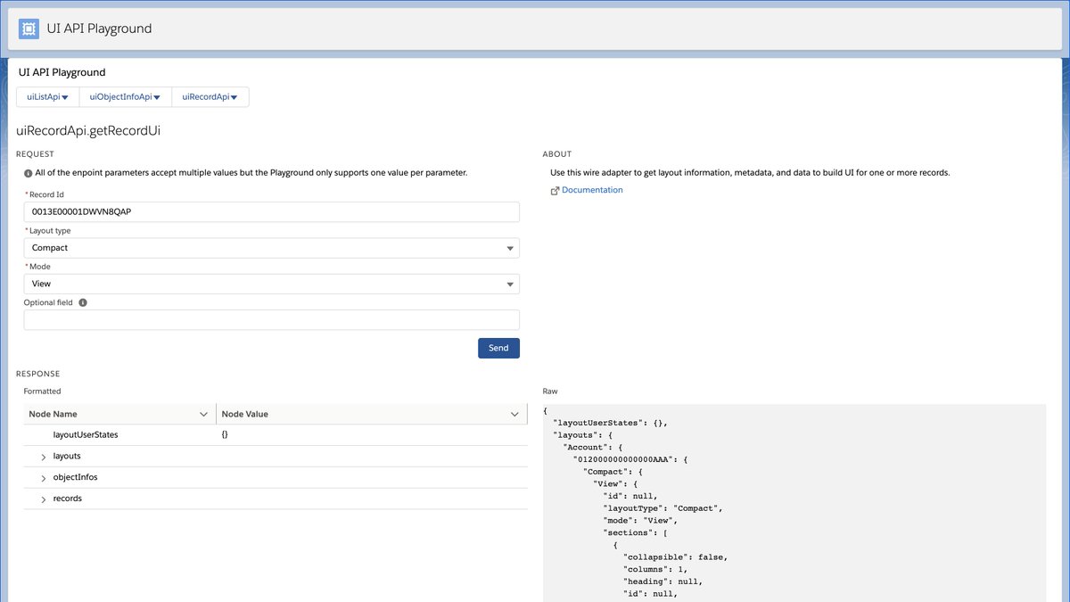Expand the objectInfos tree node
The height and width of the screenshot is (602, 1070).
tap(44, 477)
